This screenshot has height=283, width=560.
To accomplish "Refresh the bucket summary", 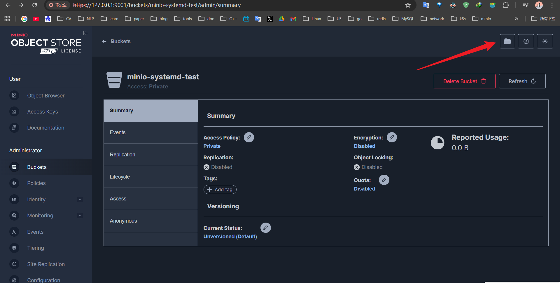I will coord(522,81).
